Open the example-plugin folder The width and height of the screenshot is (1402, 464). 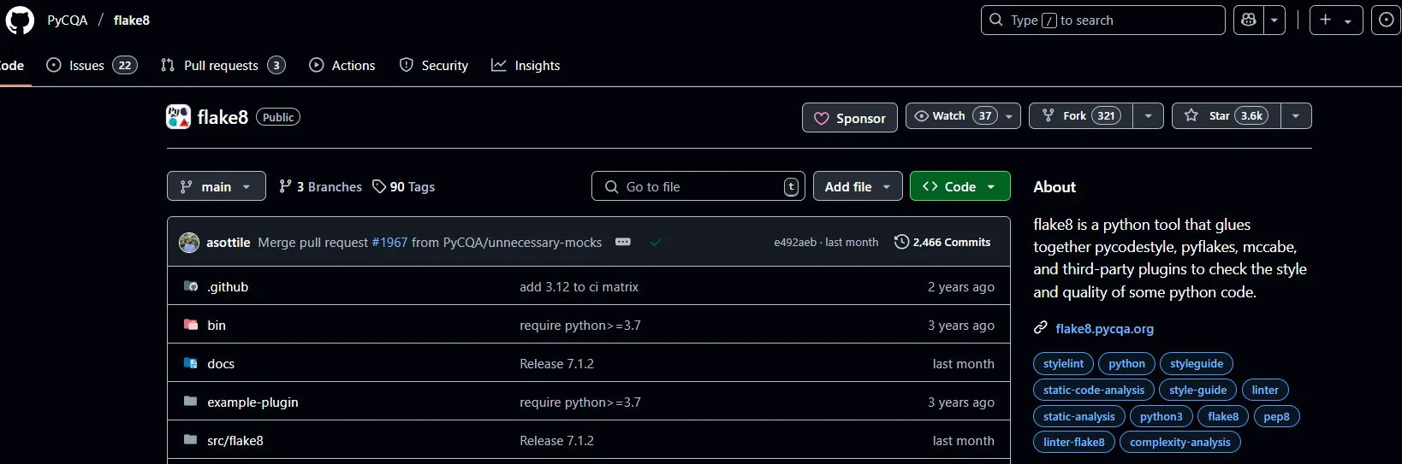click(x=252, y=402)
